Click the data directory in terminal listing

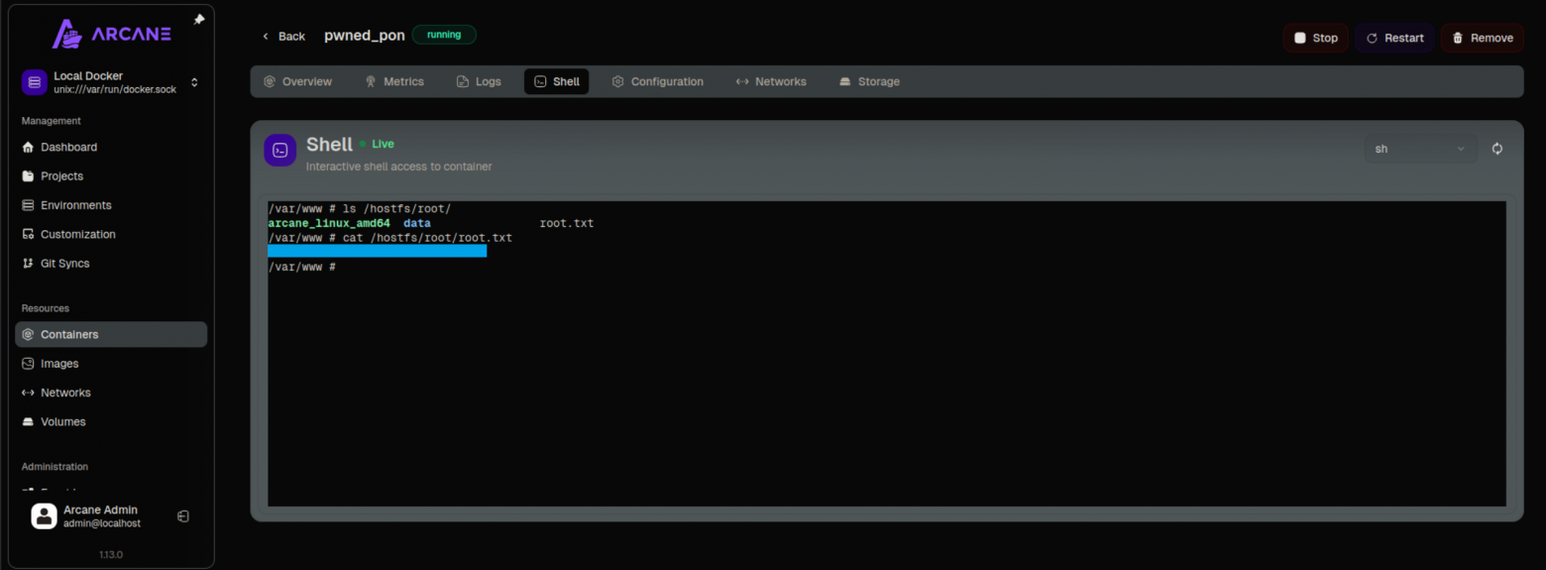tap(417, 224)
